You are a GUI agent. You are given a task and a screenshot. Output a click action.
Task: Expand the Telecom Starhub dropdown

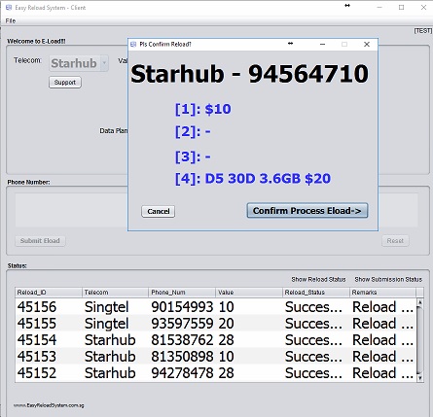tap(104, 63)
